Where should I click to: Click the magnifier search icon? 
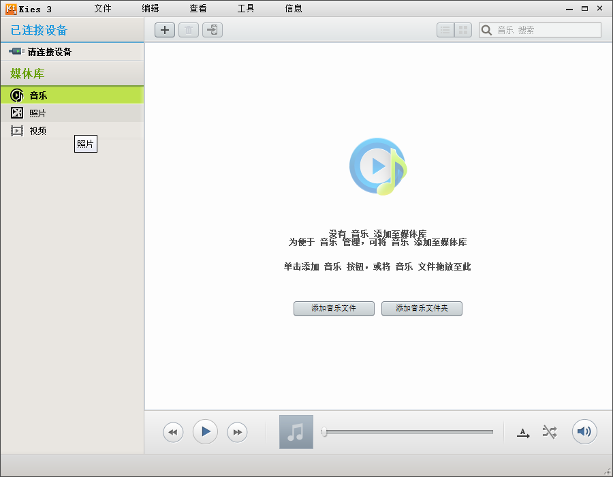click(486, 30)
